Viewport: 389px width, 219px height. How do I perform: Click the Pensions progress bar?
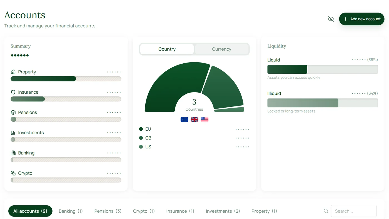66,119
